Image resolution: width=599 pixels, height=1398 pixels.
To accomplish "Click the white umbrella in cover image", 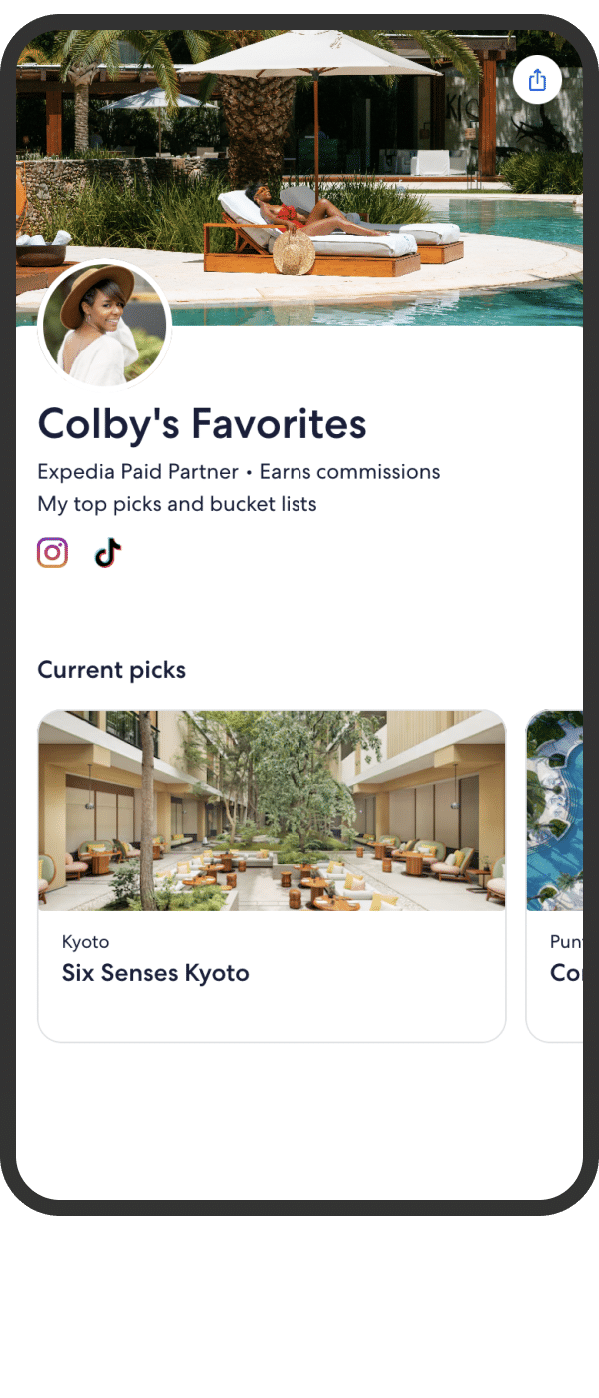I will coord(315,54).
